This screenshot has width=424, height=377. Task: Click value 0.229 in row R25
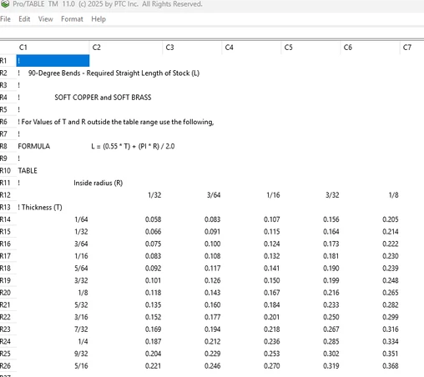coord(212,354)
